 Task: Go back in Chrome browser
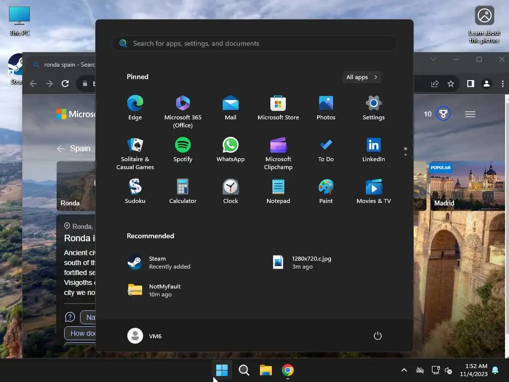[33, 84]
